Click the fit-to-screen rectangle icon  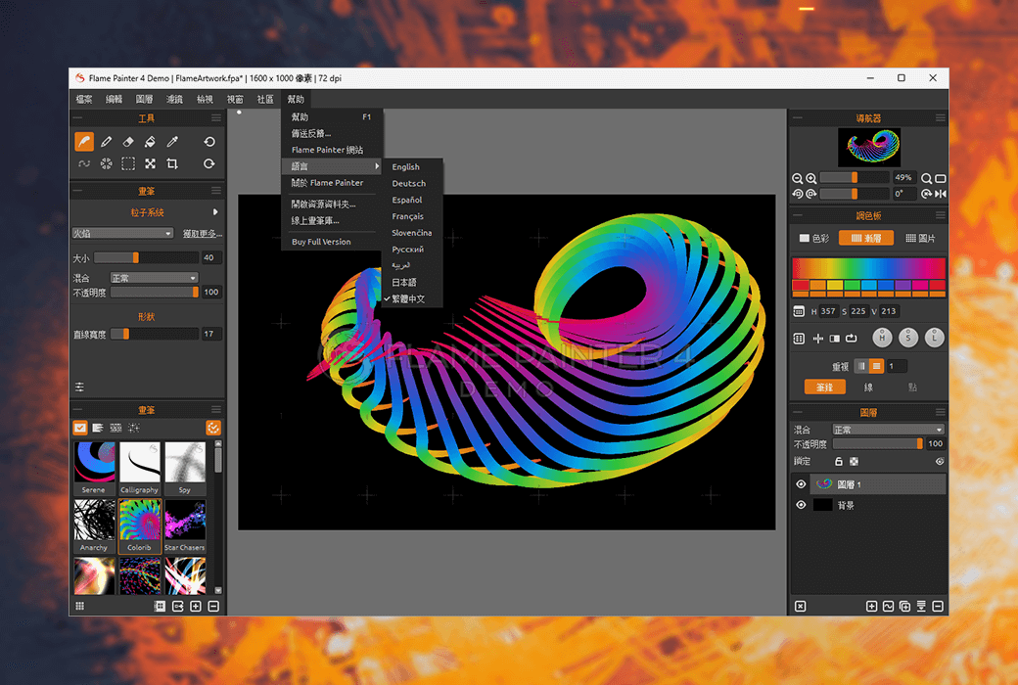pos(940,178)
